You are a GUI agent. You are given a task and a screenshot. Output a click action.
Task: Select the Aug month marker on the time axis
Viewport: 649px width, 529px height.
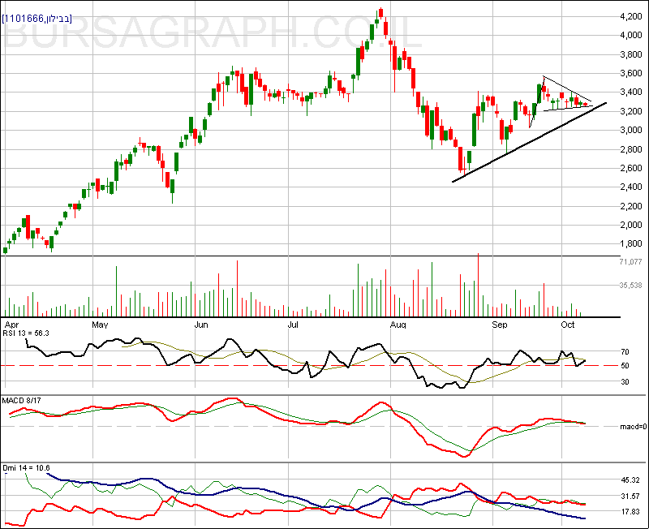tap(398, 324)
